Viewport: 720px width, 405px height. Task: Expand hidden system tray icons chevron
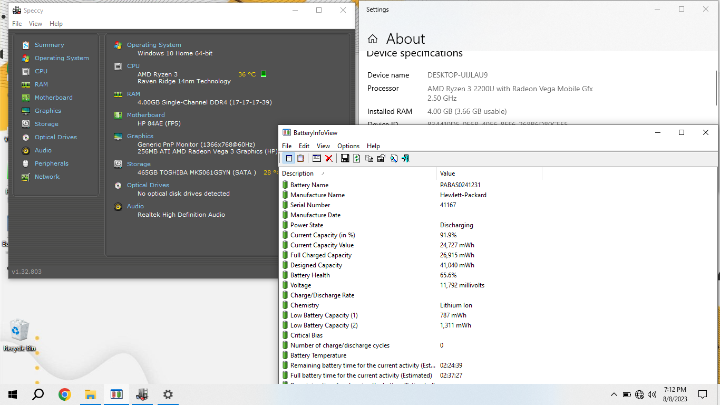(x=614, y=394)
